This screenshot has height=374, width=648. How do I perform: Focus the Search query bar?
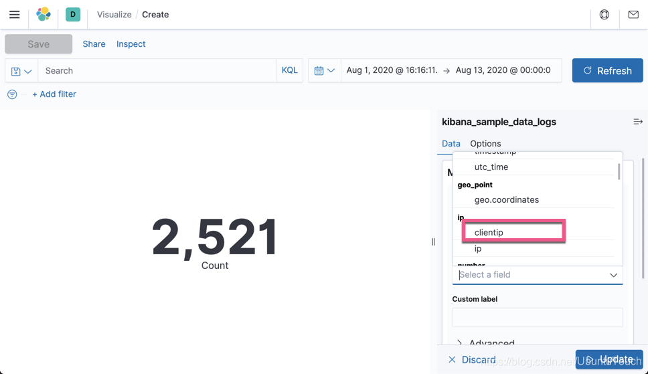point(157,71)
